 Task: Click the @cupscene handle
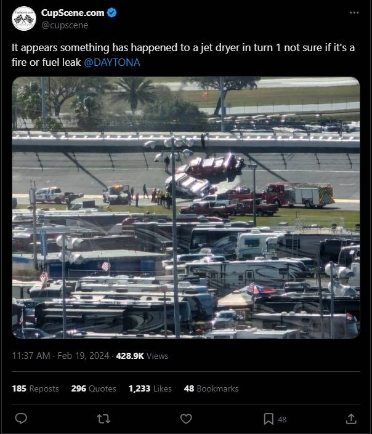pyautogui.click(x=65, y=25)
